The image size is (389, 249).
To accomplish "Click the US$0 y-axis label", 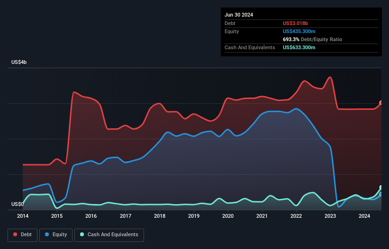I will pos(18,204).
